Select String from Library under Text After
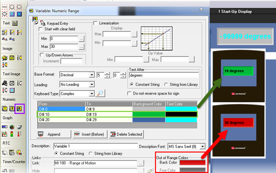The height and width of the screenshot is (173, 276). pyautogui.click(x=166, y=84)
